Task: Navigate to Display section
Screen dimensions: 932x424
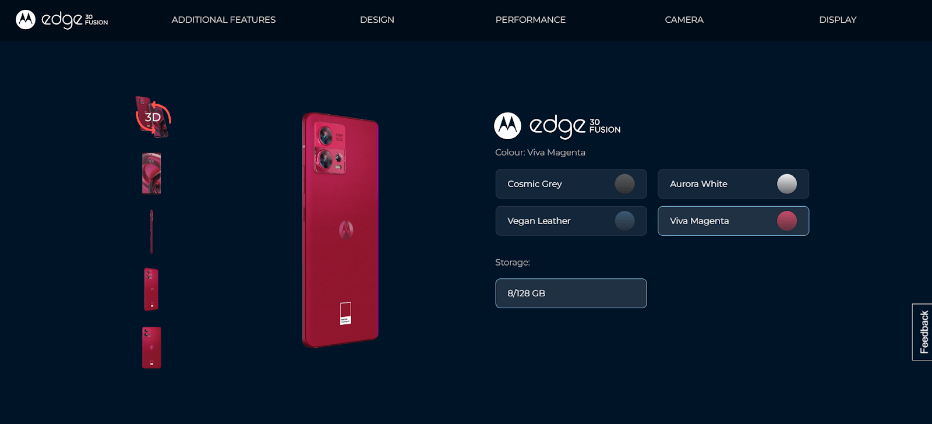Action: coord(838,20)
